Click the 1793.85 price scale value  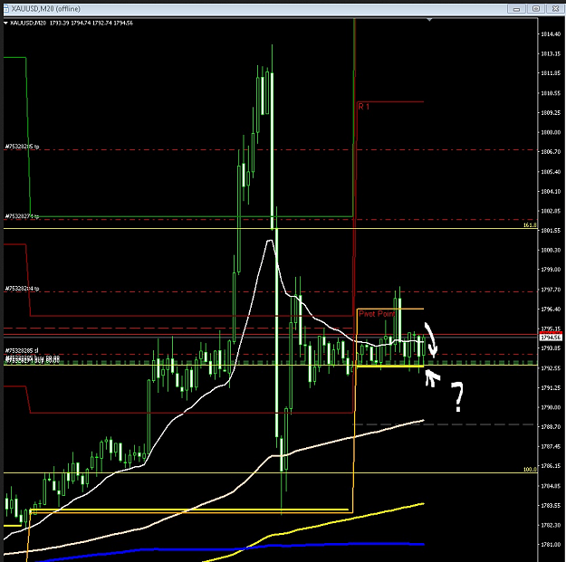pos(551,348)
